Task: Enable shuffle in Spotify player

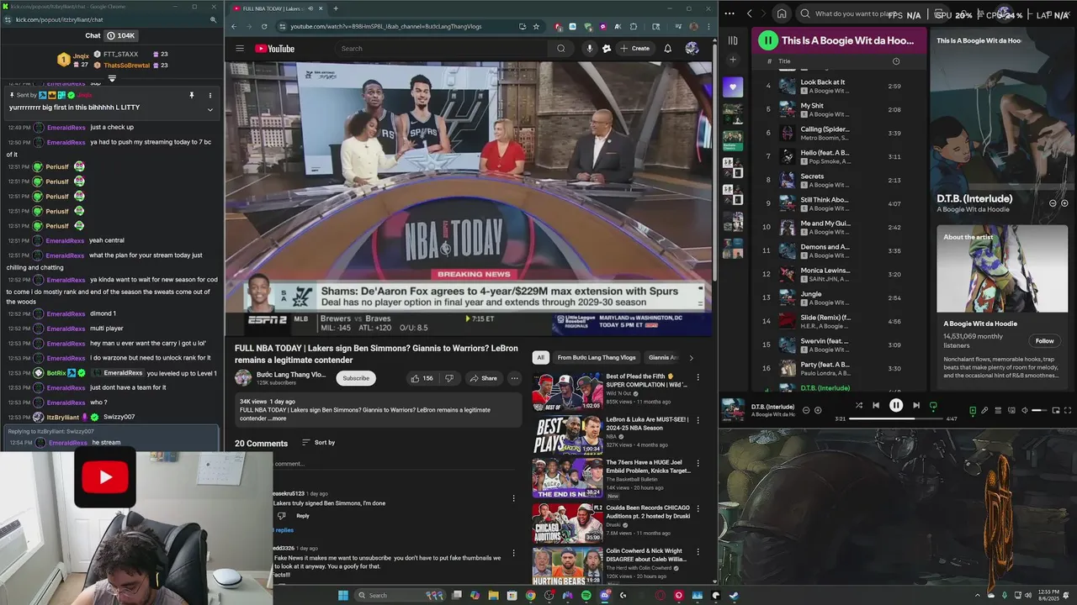Action: (859, 405)
